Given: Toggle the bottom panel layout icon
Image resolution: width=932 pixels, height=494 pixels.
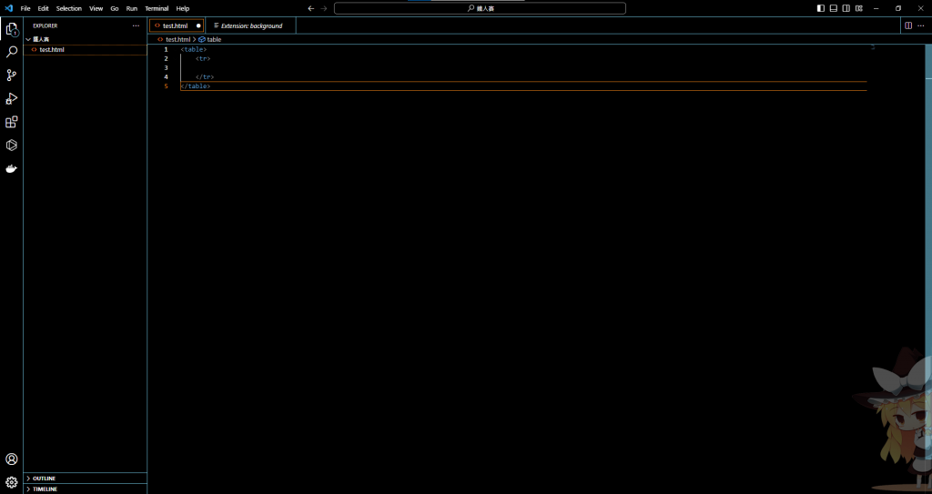Looking at the screenshot, I should pos(834,8).
